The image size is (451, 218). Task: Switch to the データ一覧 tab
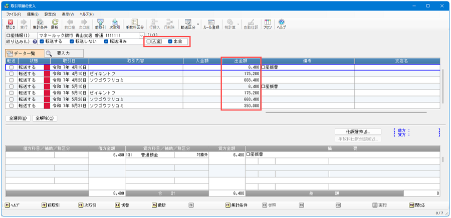25,53
